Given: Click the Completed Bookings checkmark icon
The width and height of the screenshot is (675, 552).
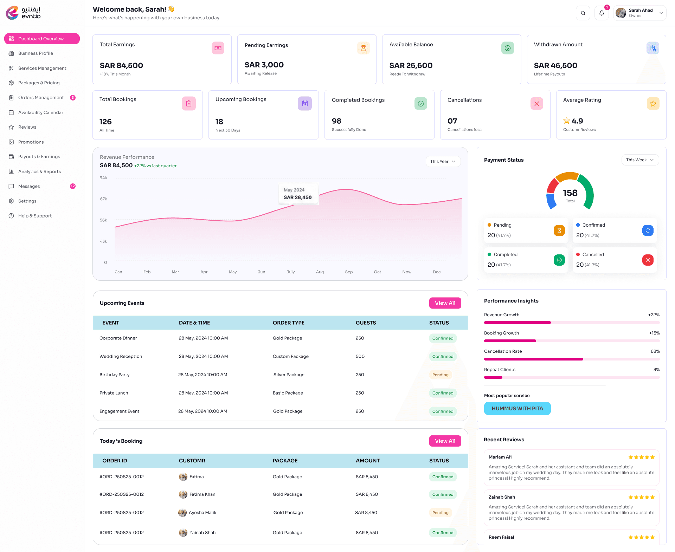Looking at the screenshot, I should [x=421, y=103].
